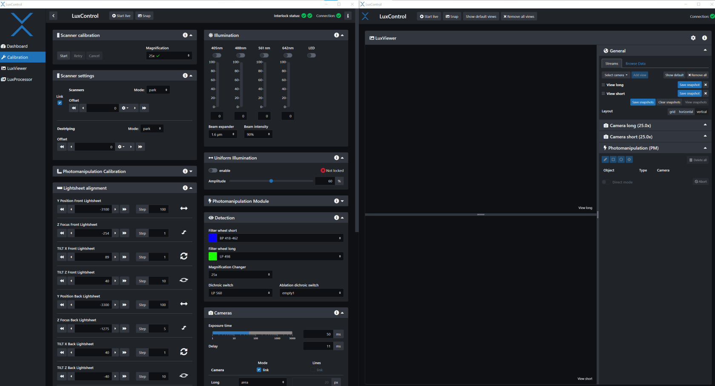Open the Scanners Mode dropdown
The width and height of the screenshot is (715, 386).
tap(158, 90)
